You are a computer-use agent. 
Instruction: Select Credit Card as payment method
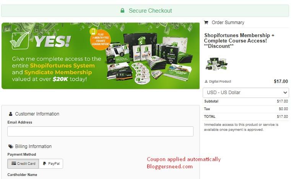23,164
